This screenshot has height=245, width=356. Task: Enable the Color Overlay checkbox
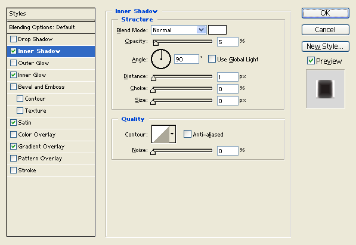tap(13, 134)
